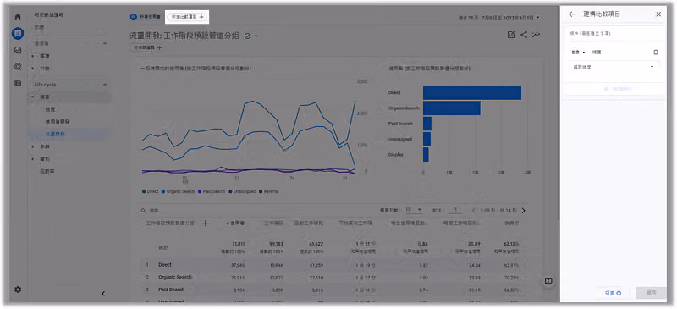677x309 pixels.
Task: Click the table search magnifier icon
Action: 143,211
